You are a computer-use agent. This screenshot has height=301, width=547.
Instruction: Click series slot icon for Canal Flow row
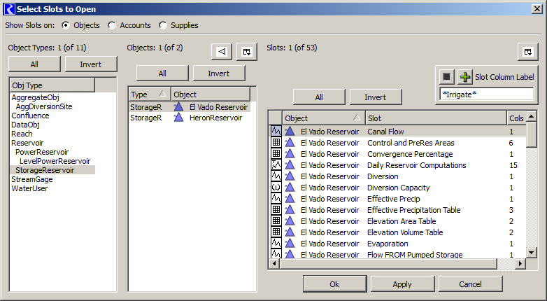[276, 132]
